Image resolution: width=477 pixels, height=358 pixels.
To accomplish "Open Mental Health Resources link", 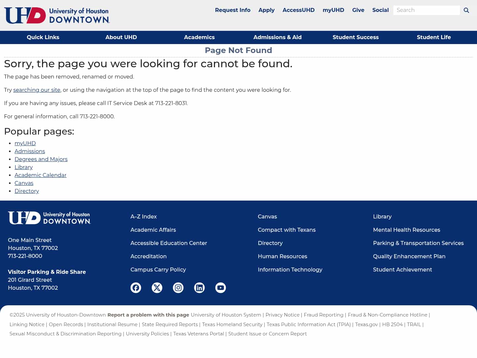I will [x=406, y=230].
